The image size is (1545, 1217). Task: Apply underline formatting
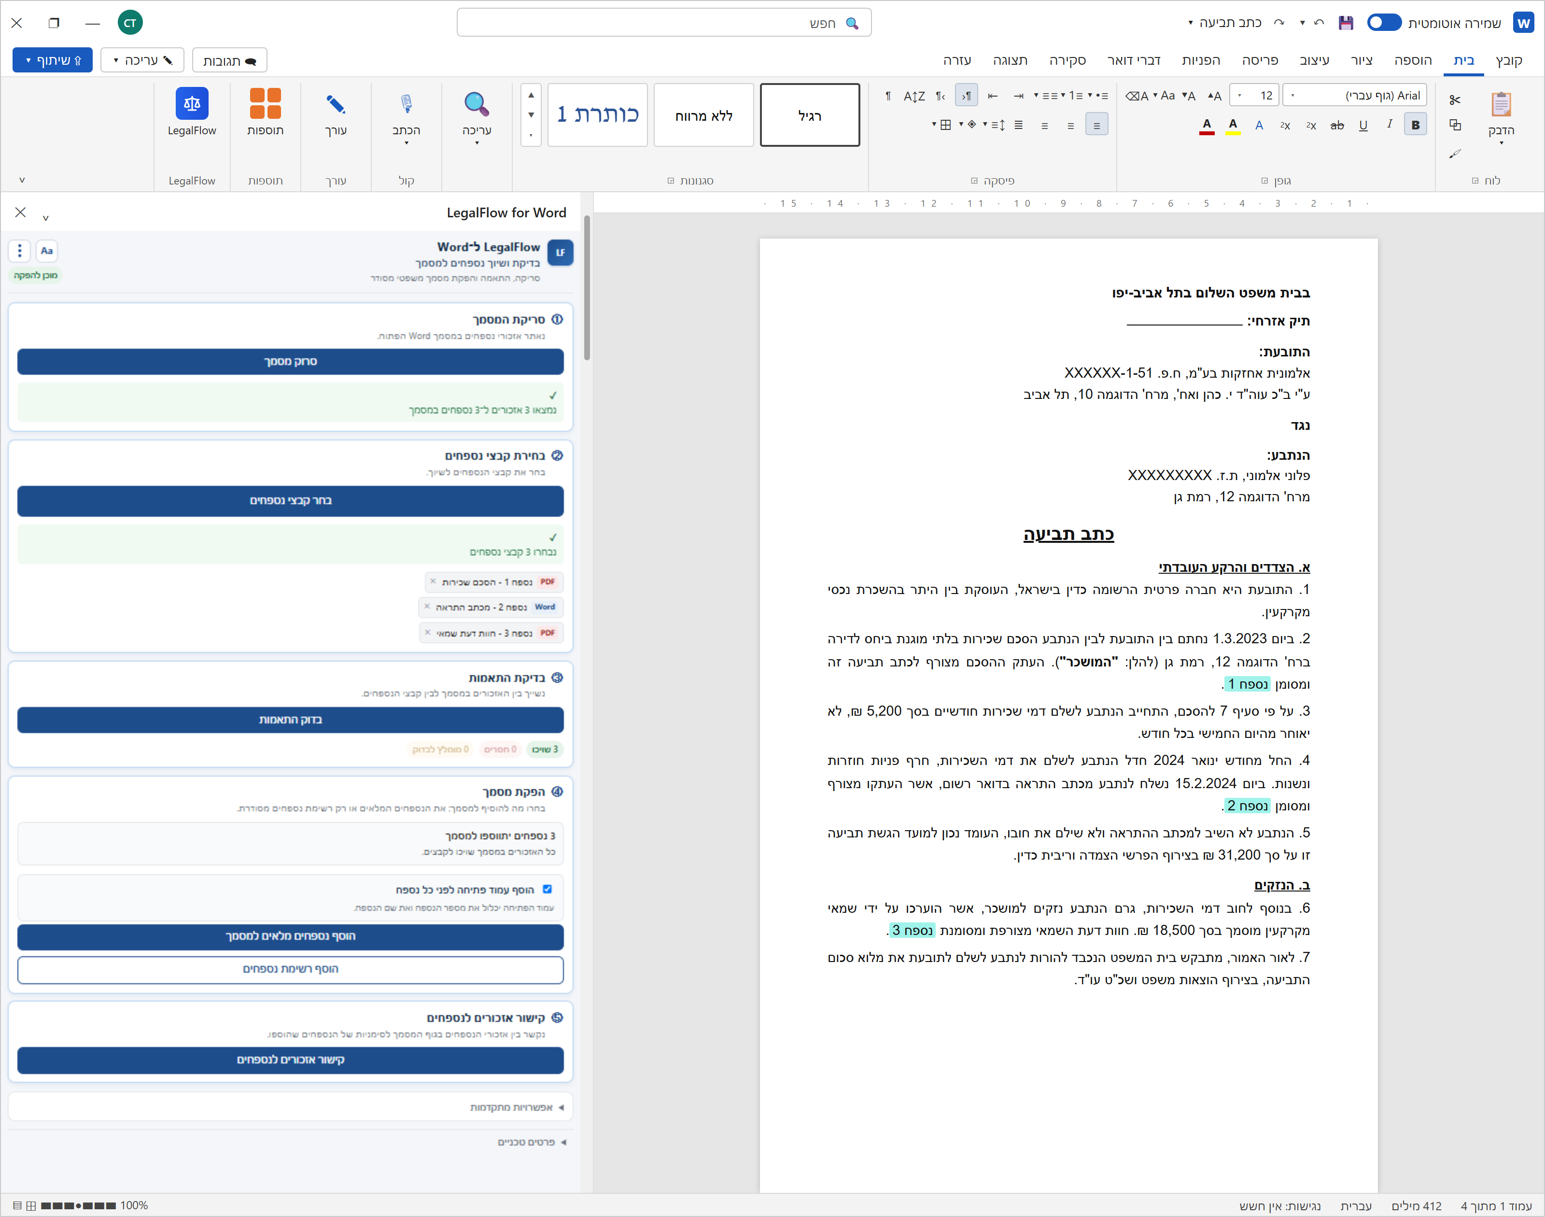(1362, 126)
